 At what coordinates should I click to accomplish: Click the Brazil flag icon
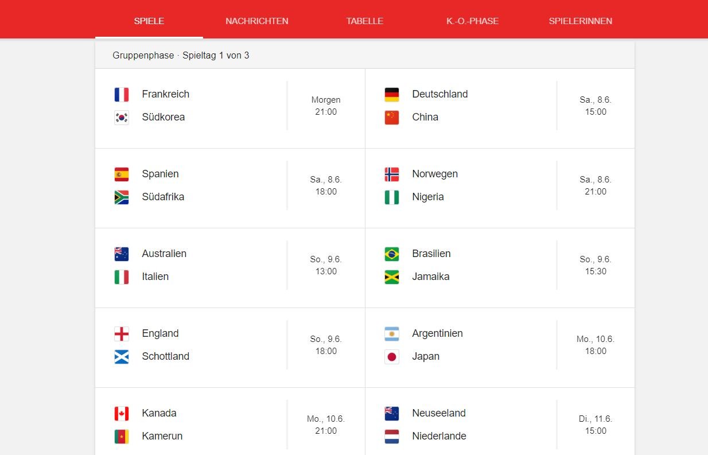(391, 254)
